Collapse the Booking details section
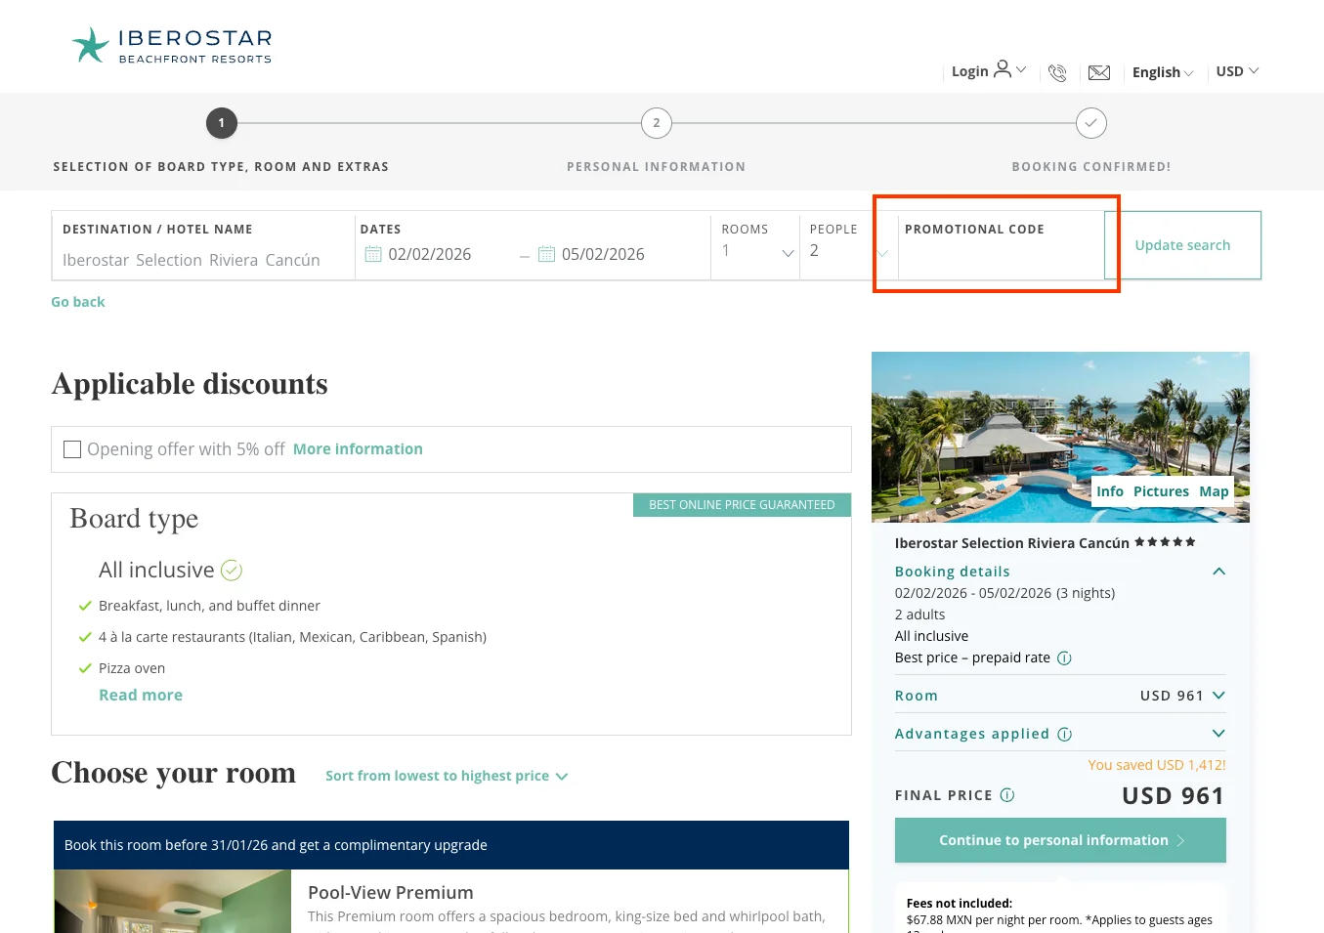The height and width of the screenshot is (933, 1324). pos(1217,571)
